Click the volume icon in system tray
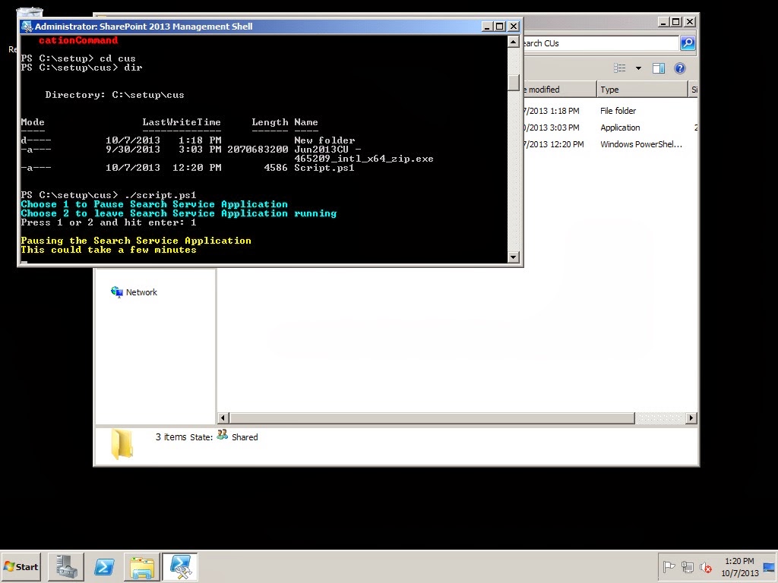This screenshot has width=778, height=583. (706, 567)
